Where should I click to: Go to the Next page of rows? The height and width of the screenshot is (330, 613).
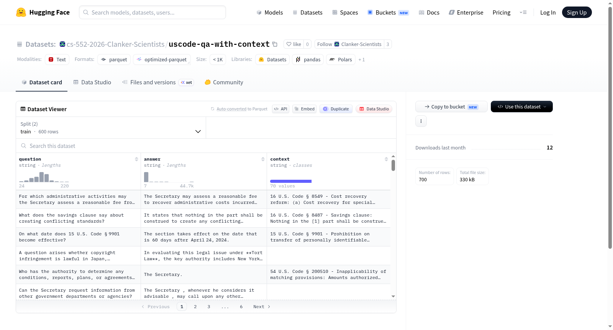click(262, 307)
